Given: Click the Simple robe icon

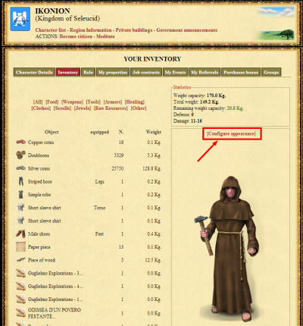Looking at the screenshot, I should [x=20, y=194].
